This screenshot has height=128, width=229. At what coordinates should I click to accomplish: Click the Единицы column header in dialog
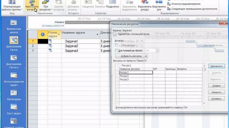171,69
